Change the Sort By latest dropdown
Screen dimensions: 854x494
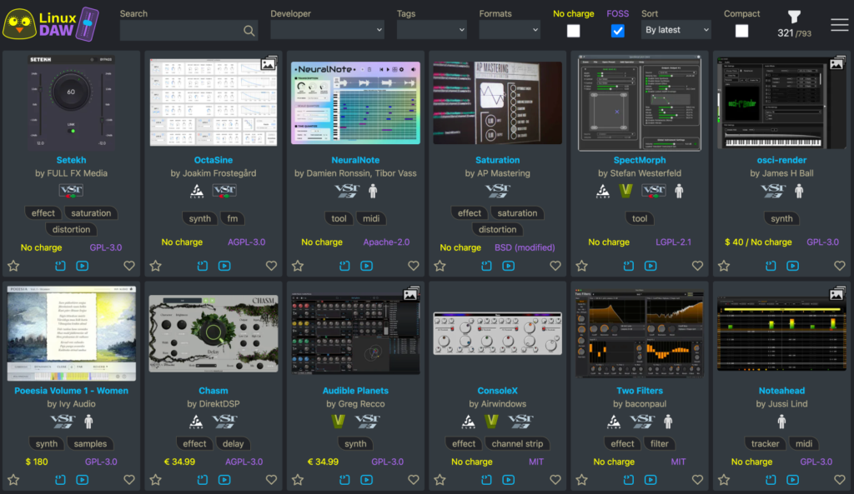click(x=676, y=30)
